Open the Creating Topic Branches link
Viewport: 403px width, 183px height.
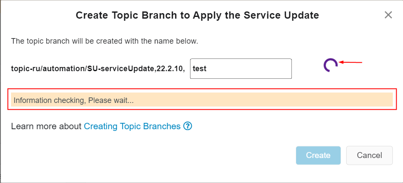click(132, 126)
